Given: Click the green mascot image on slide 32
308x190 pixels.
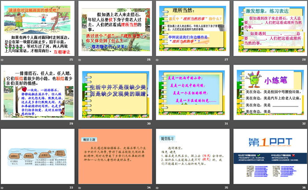Looking at the screenshot, I should point(253,79).
